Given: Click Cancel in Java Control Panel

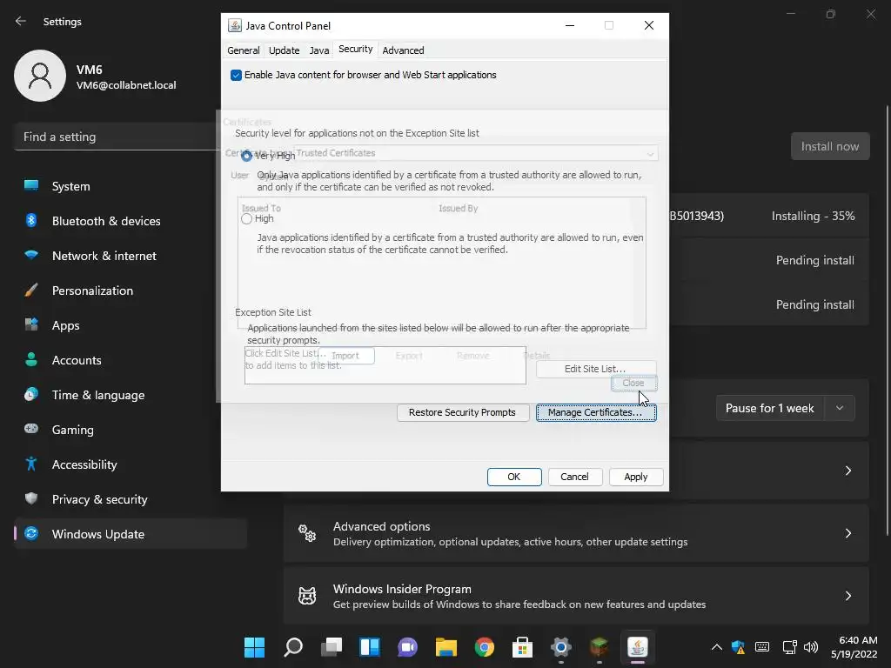Looking at the screenshot, I should coord(574,477).
